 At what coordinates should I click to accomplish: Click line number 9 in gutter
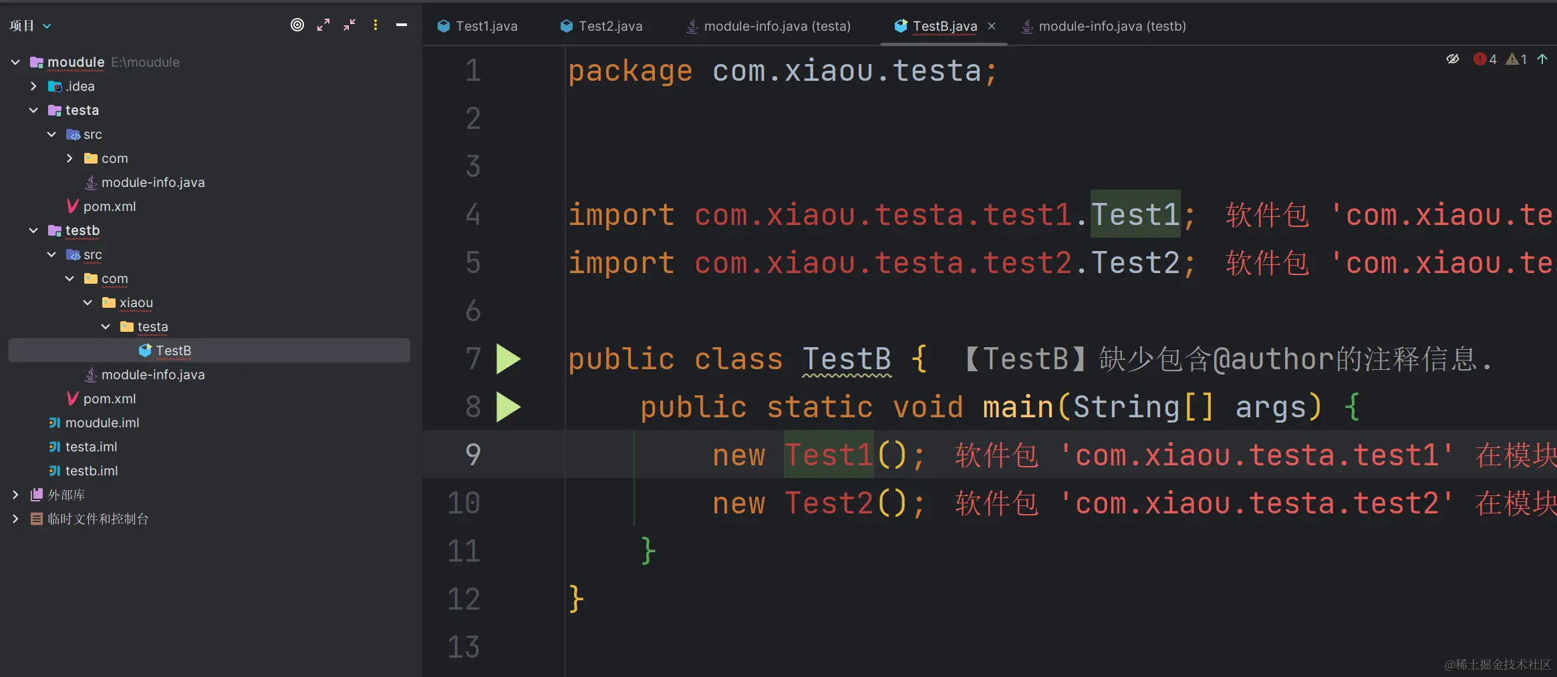[x=473, y=455]
